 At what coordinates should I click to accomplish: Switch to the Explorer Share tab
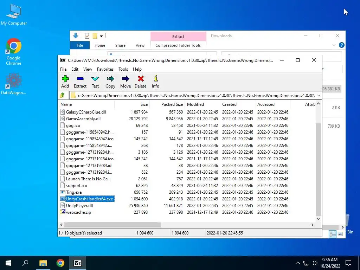[120, 45]
